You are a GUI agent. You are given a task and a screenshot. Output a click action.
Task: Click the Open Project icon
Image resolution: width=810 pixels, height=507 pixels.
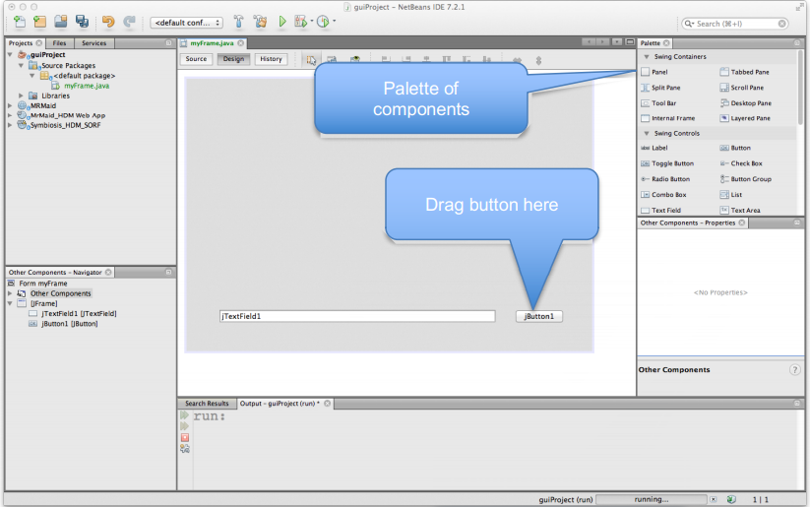61,22
